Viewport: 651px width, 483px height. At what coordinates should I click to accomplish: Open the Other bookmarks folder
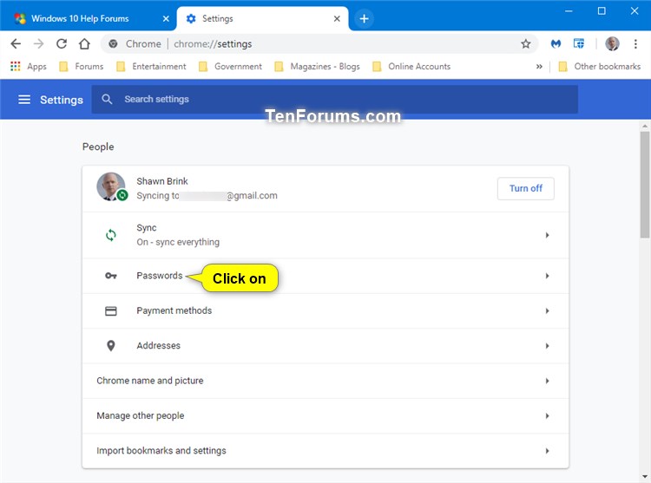pos(600,66)
